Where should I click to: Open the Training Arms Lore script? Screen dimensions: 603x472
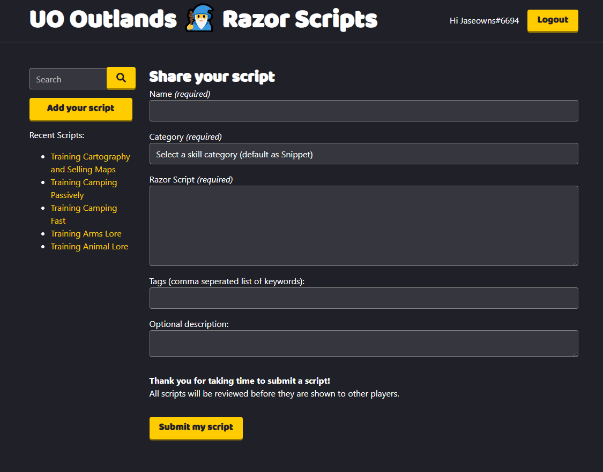click(86, 233)
